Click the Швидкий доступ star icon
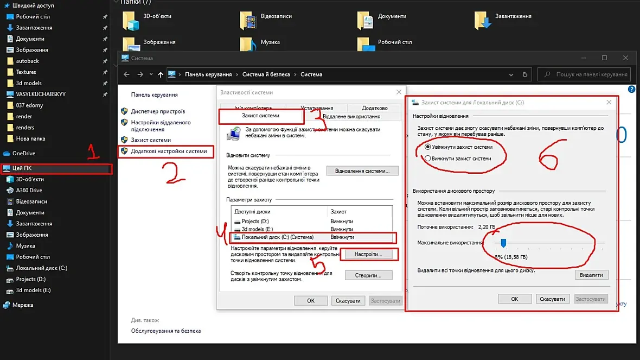Viewport: 640px width, 360px height. tap(7, 5)
